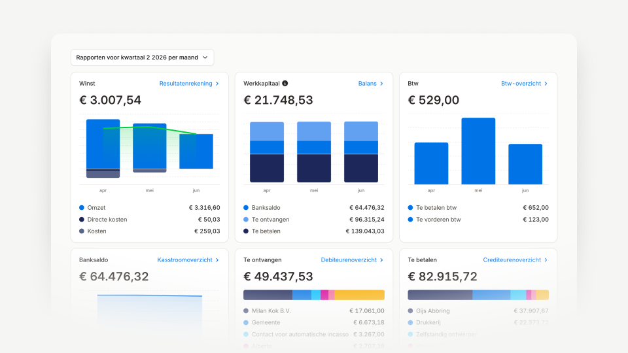Click the Te betalen btw value € 652,00
The height and width of the screenshot is (353, 628).
tap(536, 208)
